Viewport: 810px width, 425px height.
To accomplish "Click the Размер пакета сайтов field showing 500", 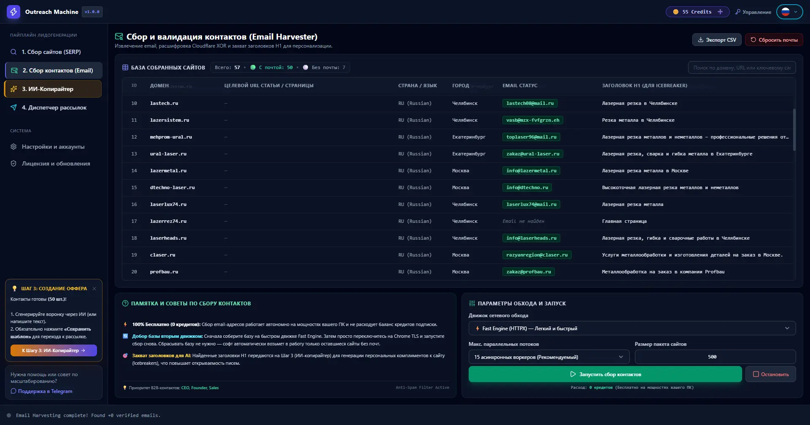I will (x=715, y=357).
